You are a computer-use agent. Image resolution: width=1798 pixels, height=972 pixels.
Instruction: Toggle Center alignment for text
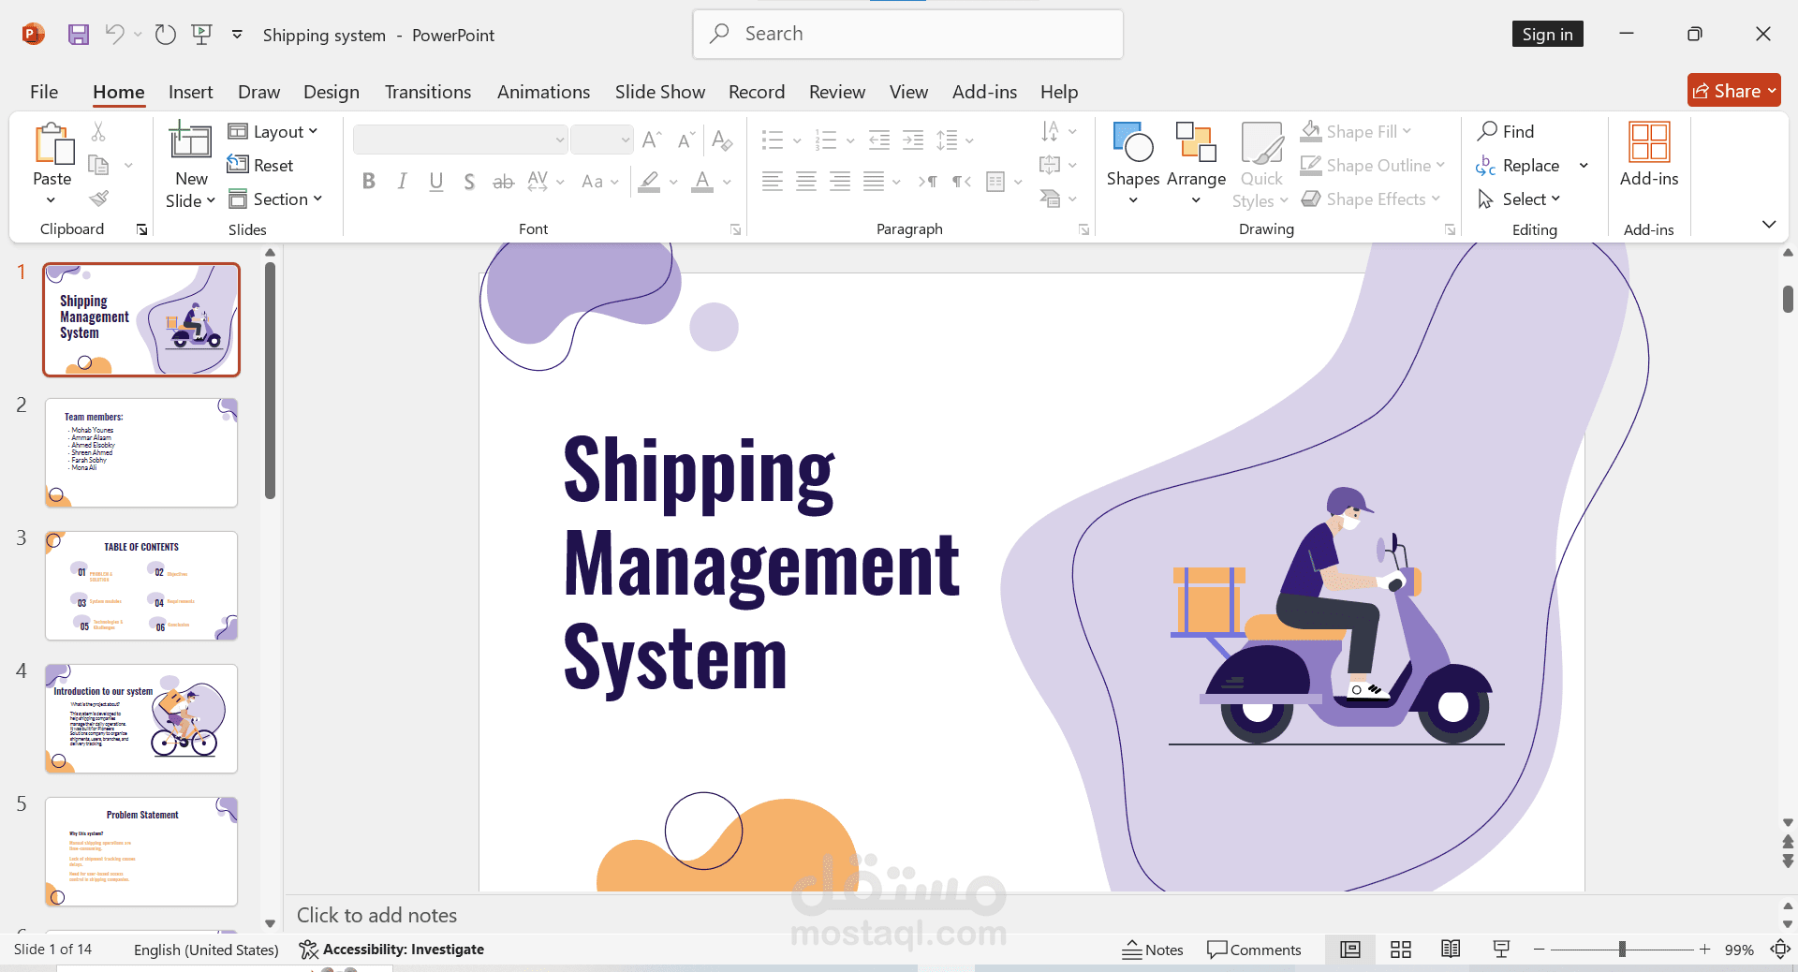(x=806, y=182)
